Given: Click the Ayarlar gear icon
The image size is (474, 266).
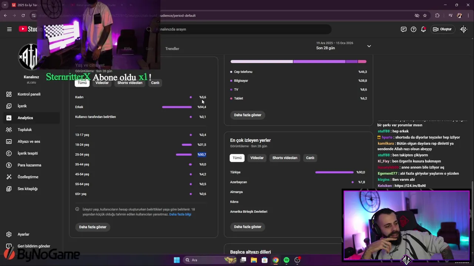Looking at the screenshot, I should (9, 234).
